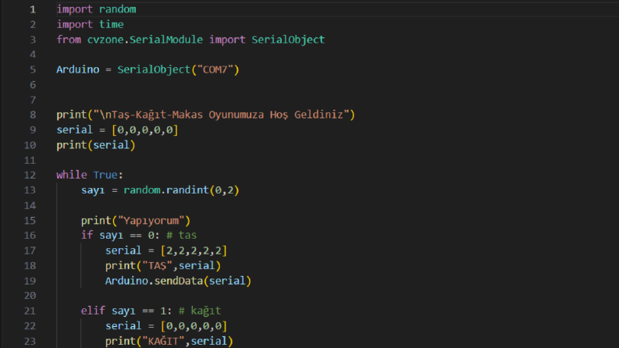Click the "COM7" string literal

[215, 70]
